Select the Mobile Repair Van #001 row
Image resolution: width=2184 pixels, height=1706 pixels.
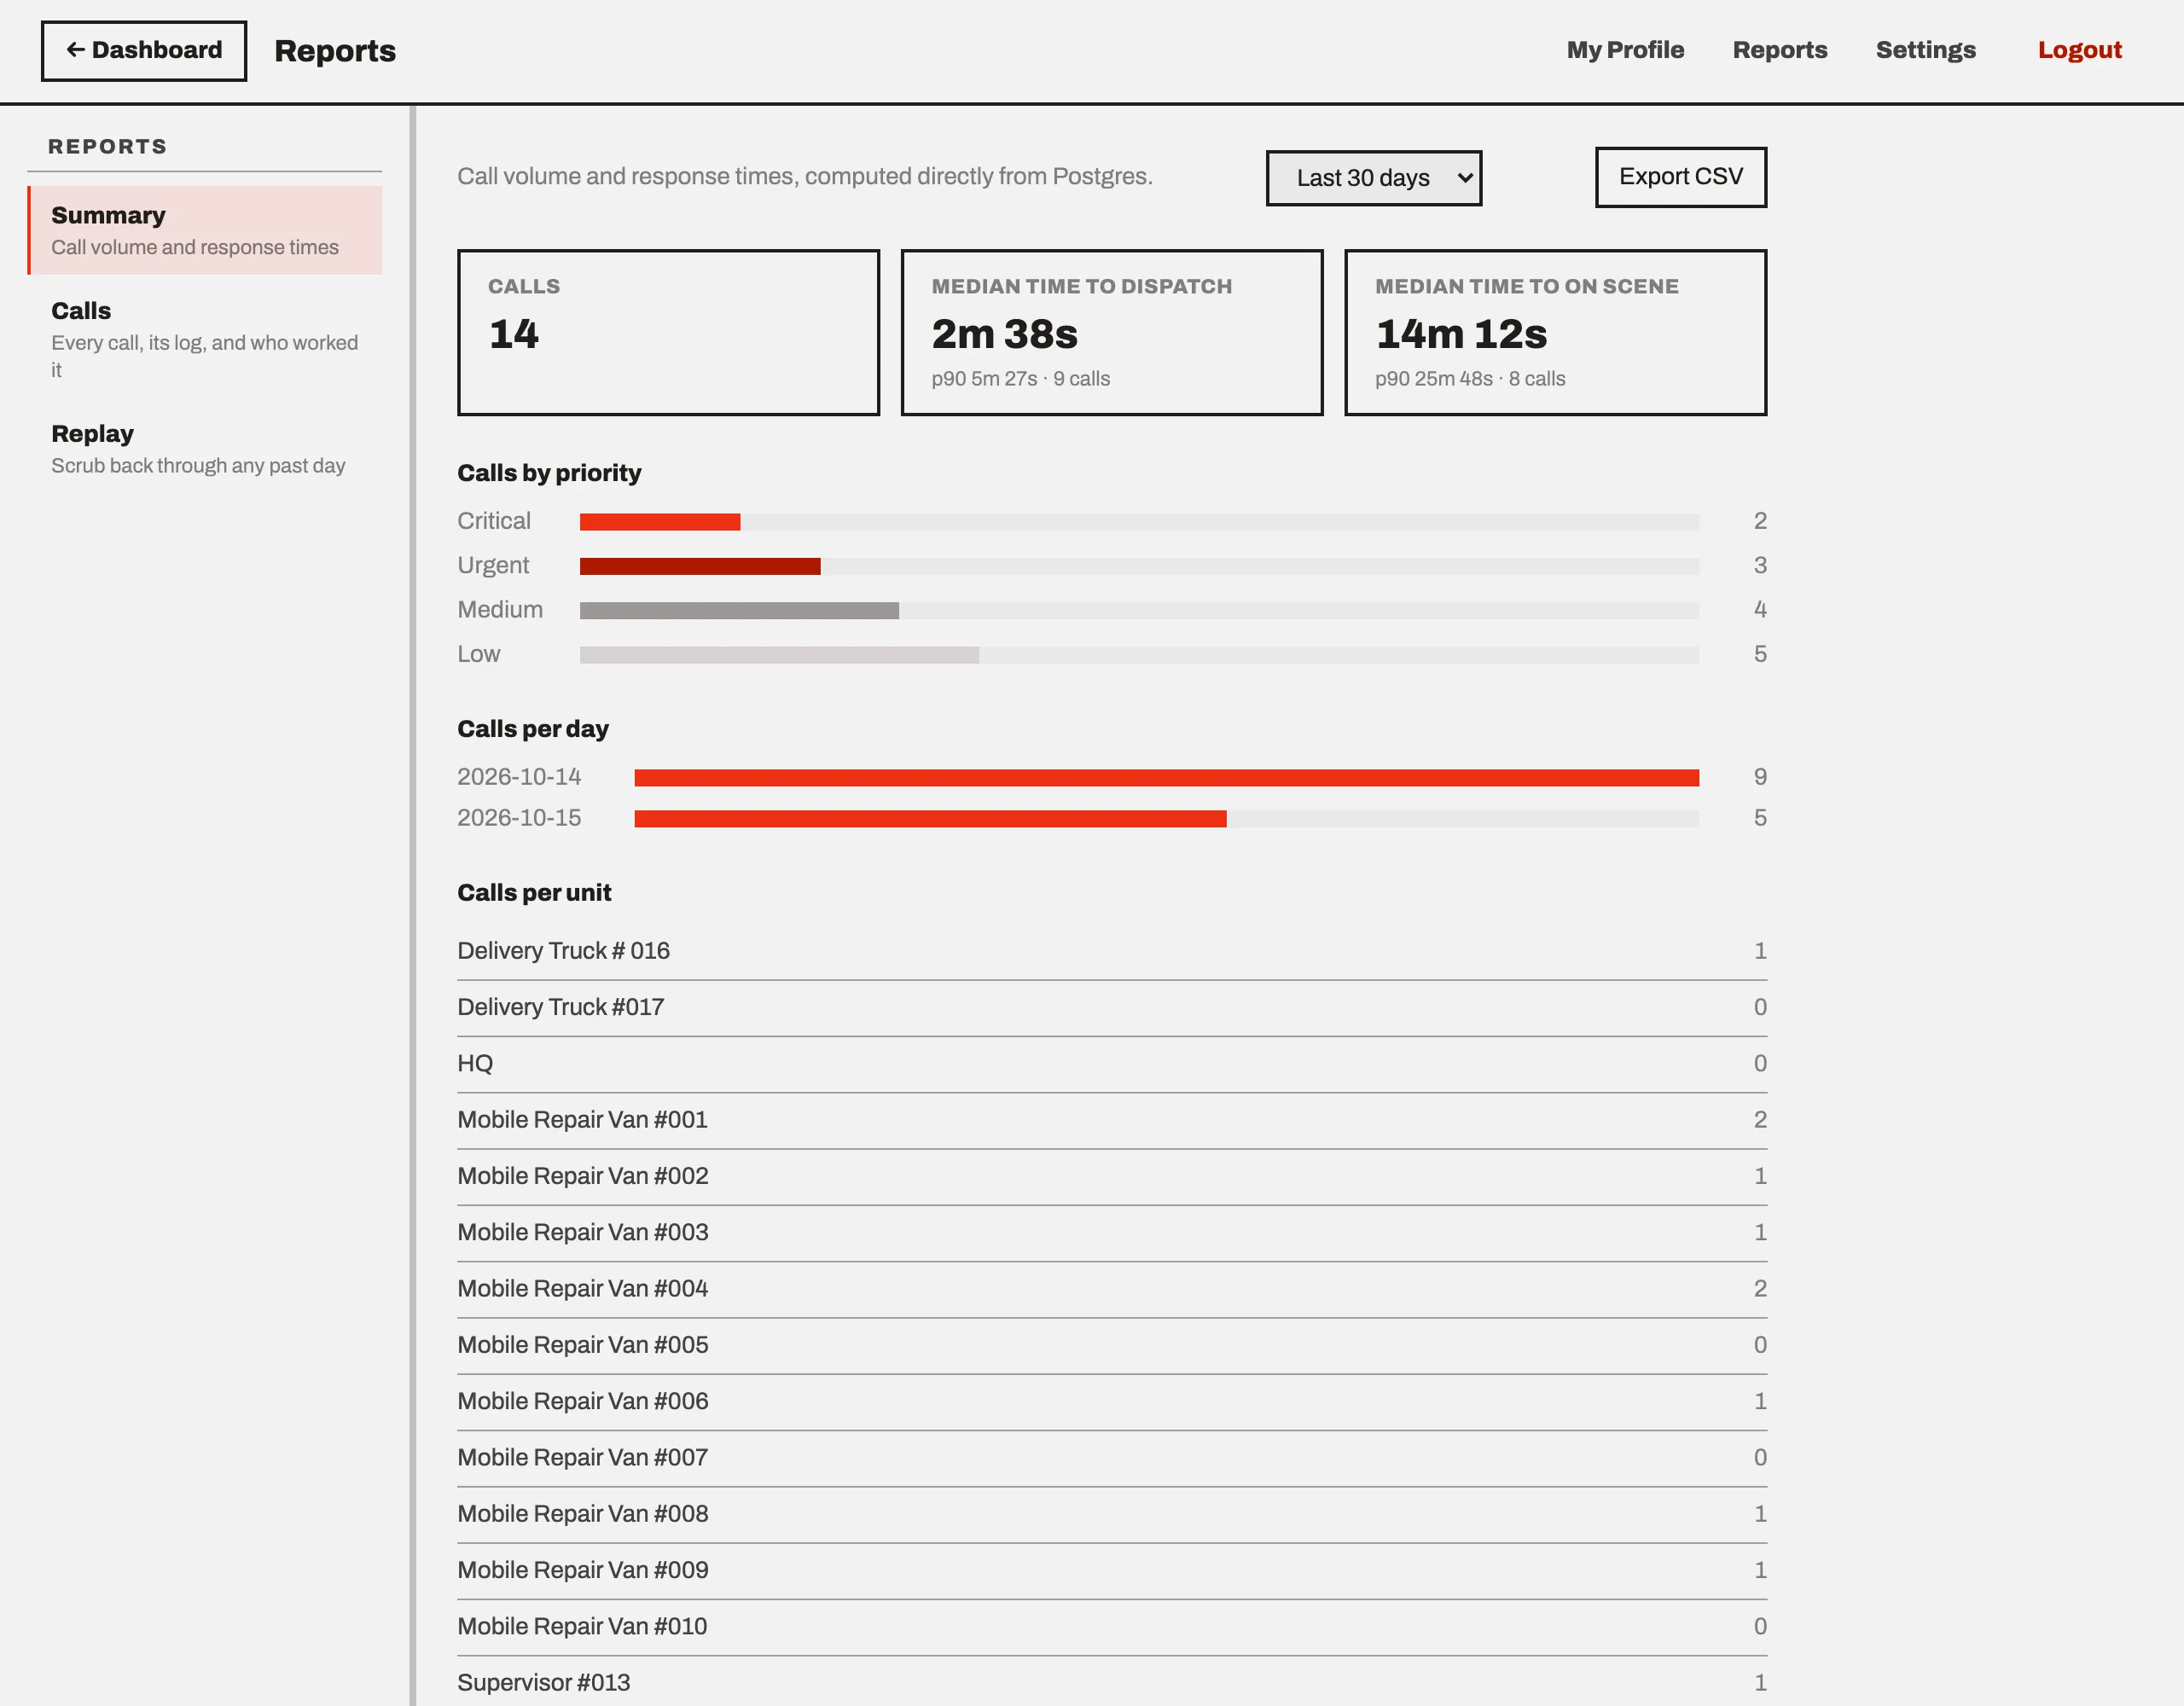[x=1112, y=1120]
